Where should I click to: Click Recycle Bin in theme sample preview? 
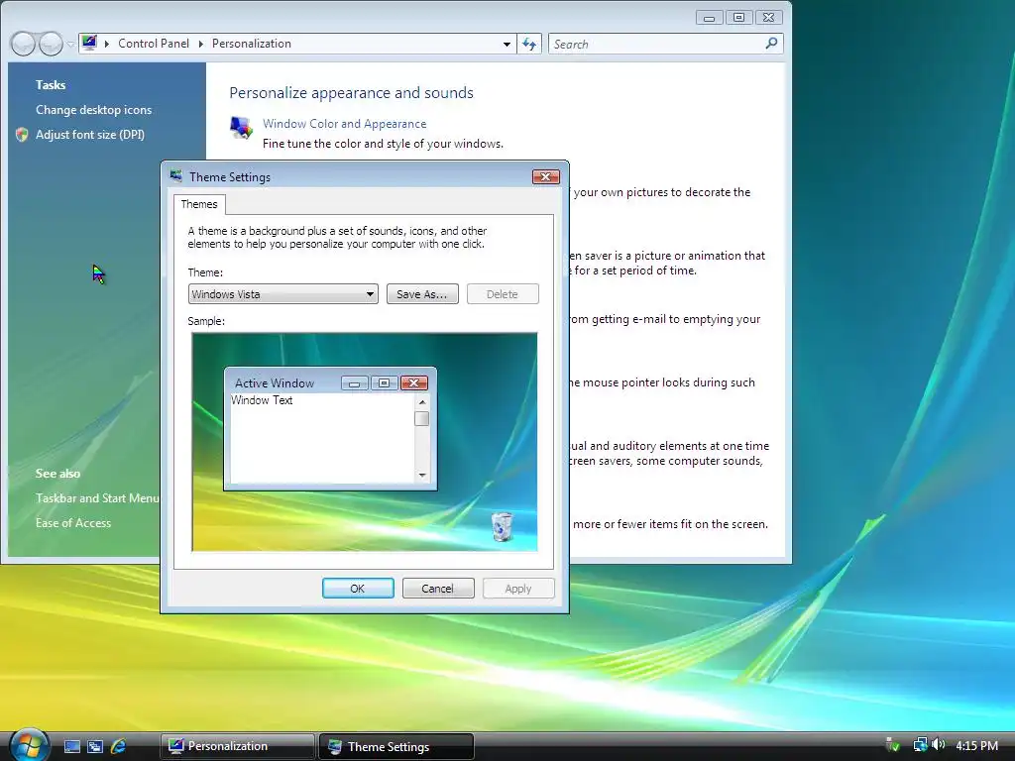tap(502, 525)
